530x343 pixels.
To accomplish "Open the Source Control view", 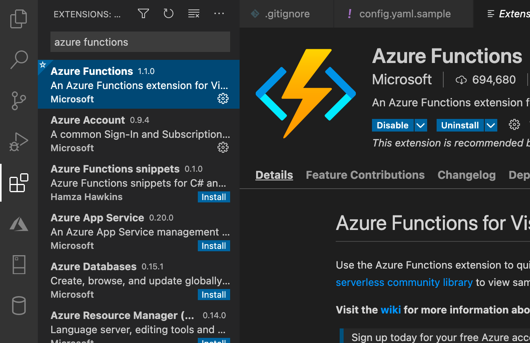I will [x=19, y=101].
